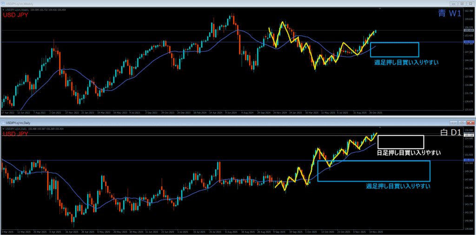The height and width of the screenshot is (235, 476).
Task: Maximize the USDJPY Daily chart window
Action: click(x=462, y=122)
